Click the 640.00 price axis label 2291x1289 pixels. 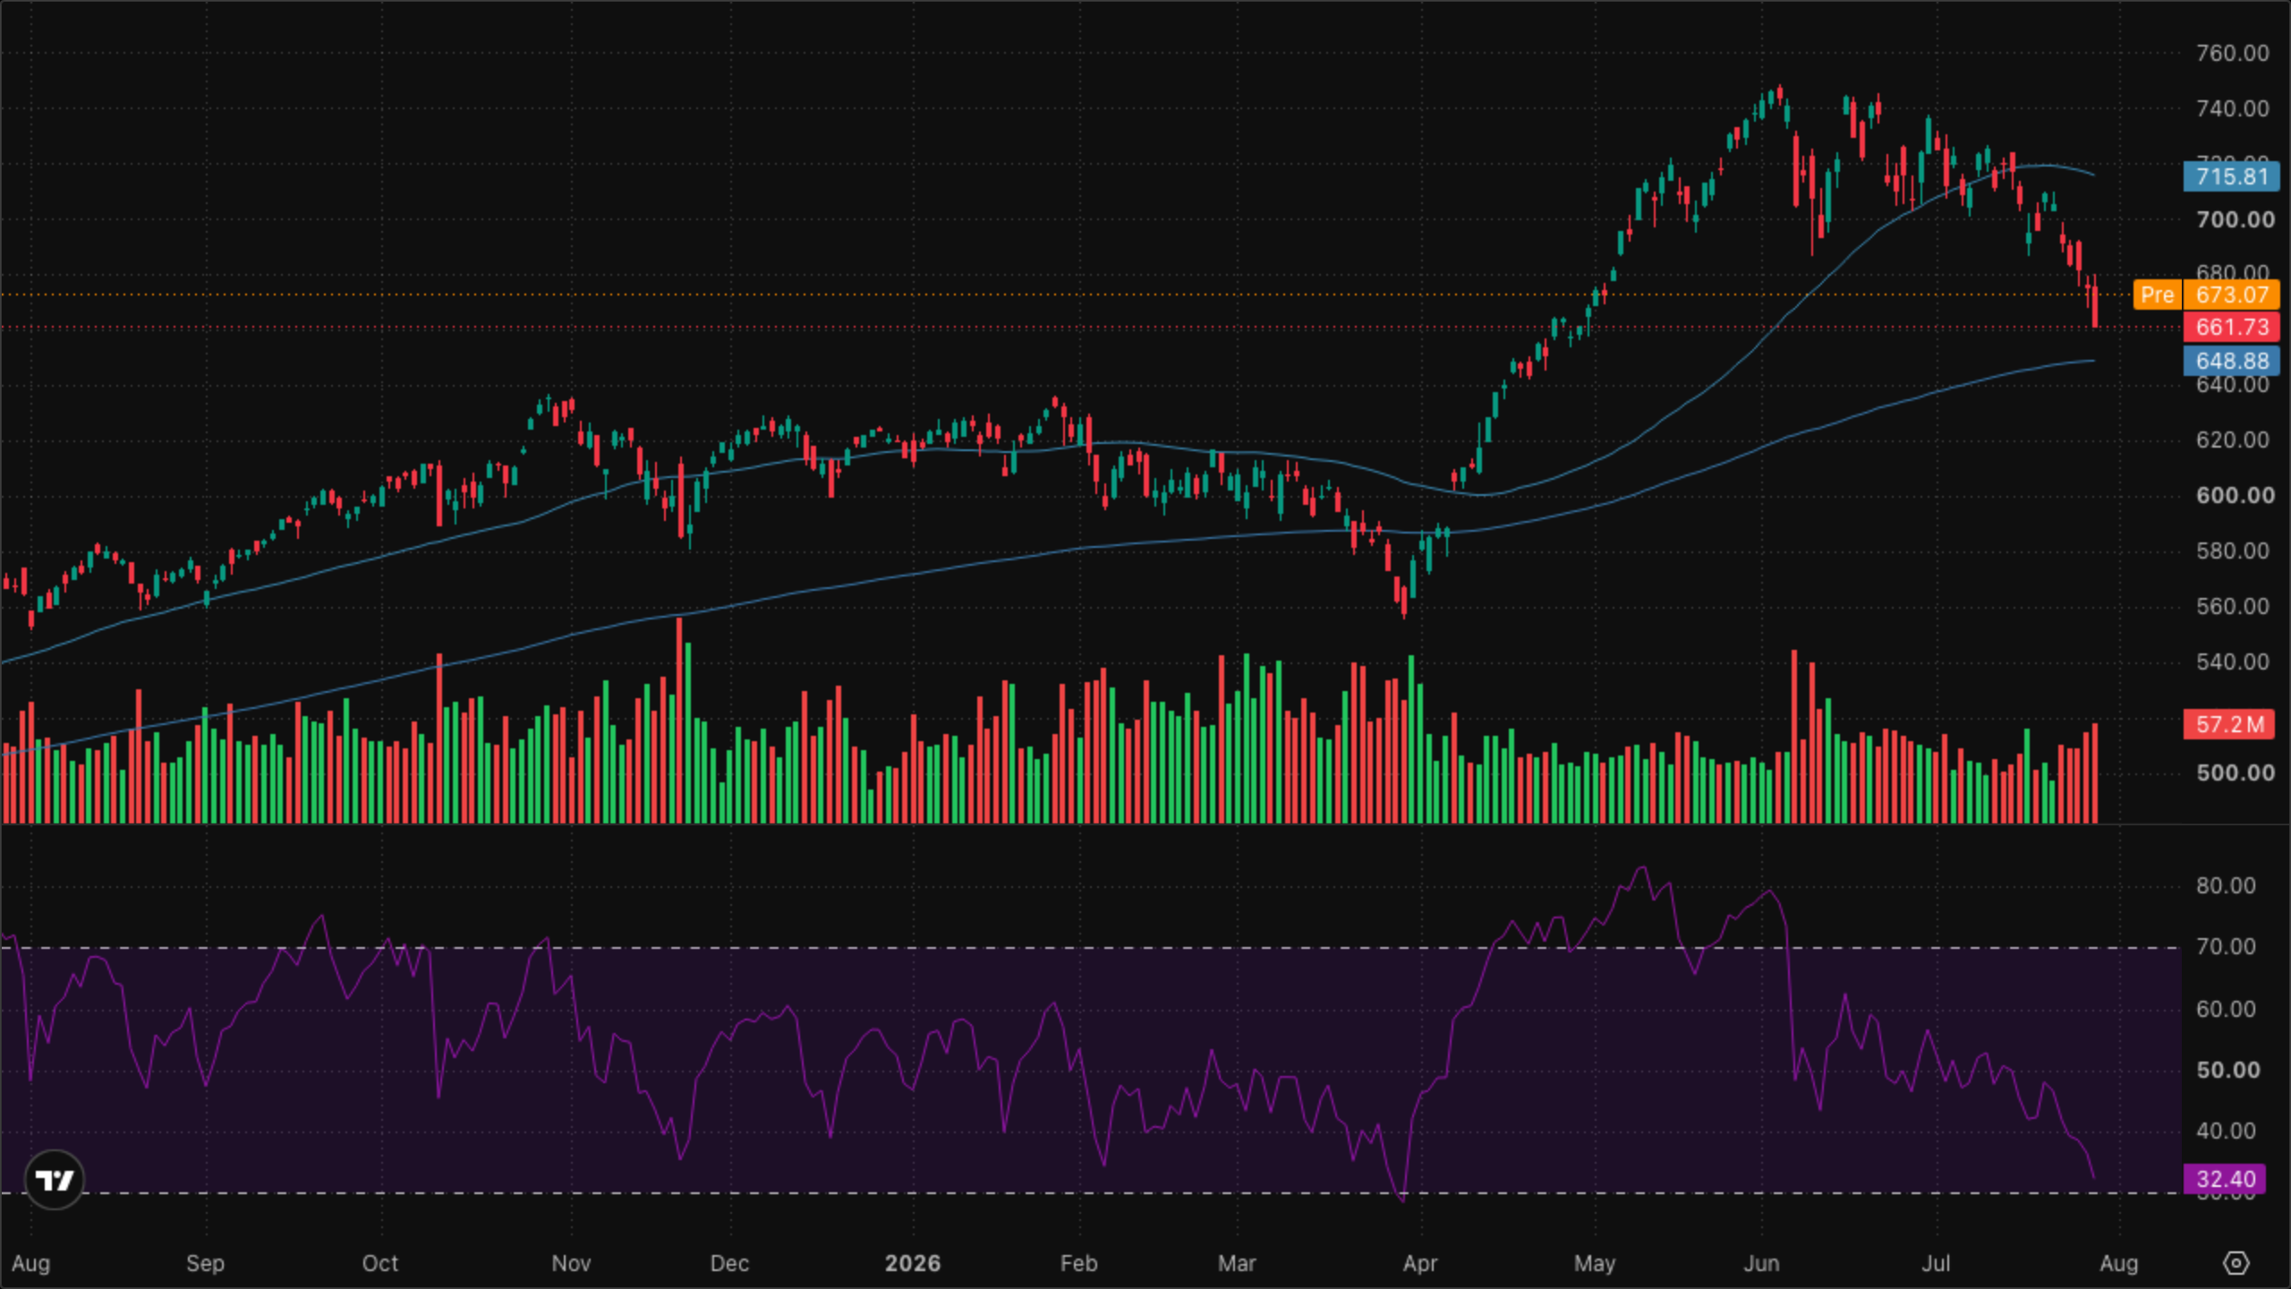click(x=2232, y=385)
